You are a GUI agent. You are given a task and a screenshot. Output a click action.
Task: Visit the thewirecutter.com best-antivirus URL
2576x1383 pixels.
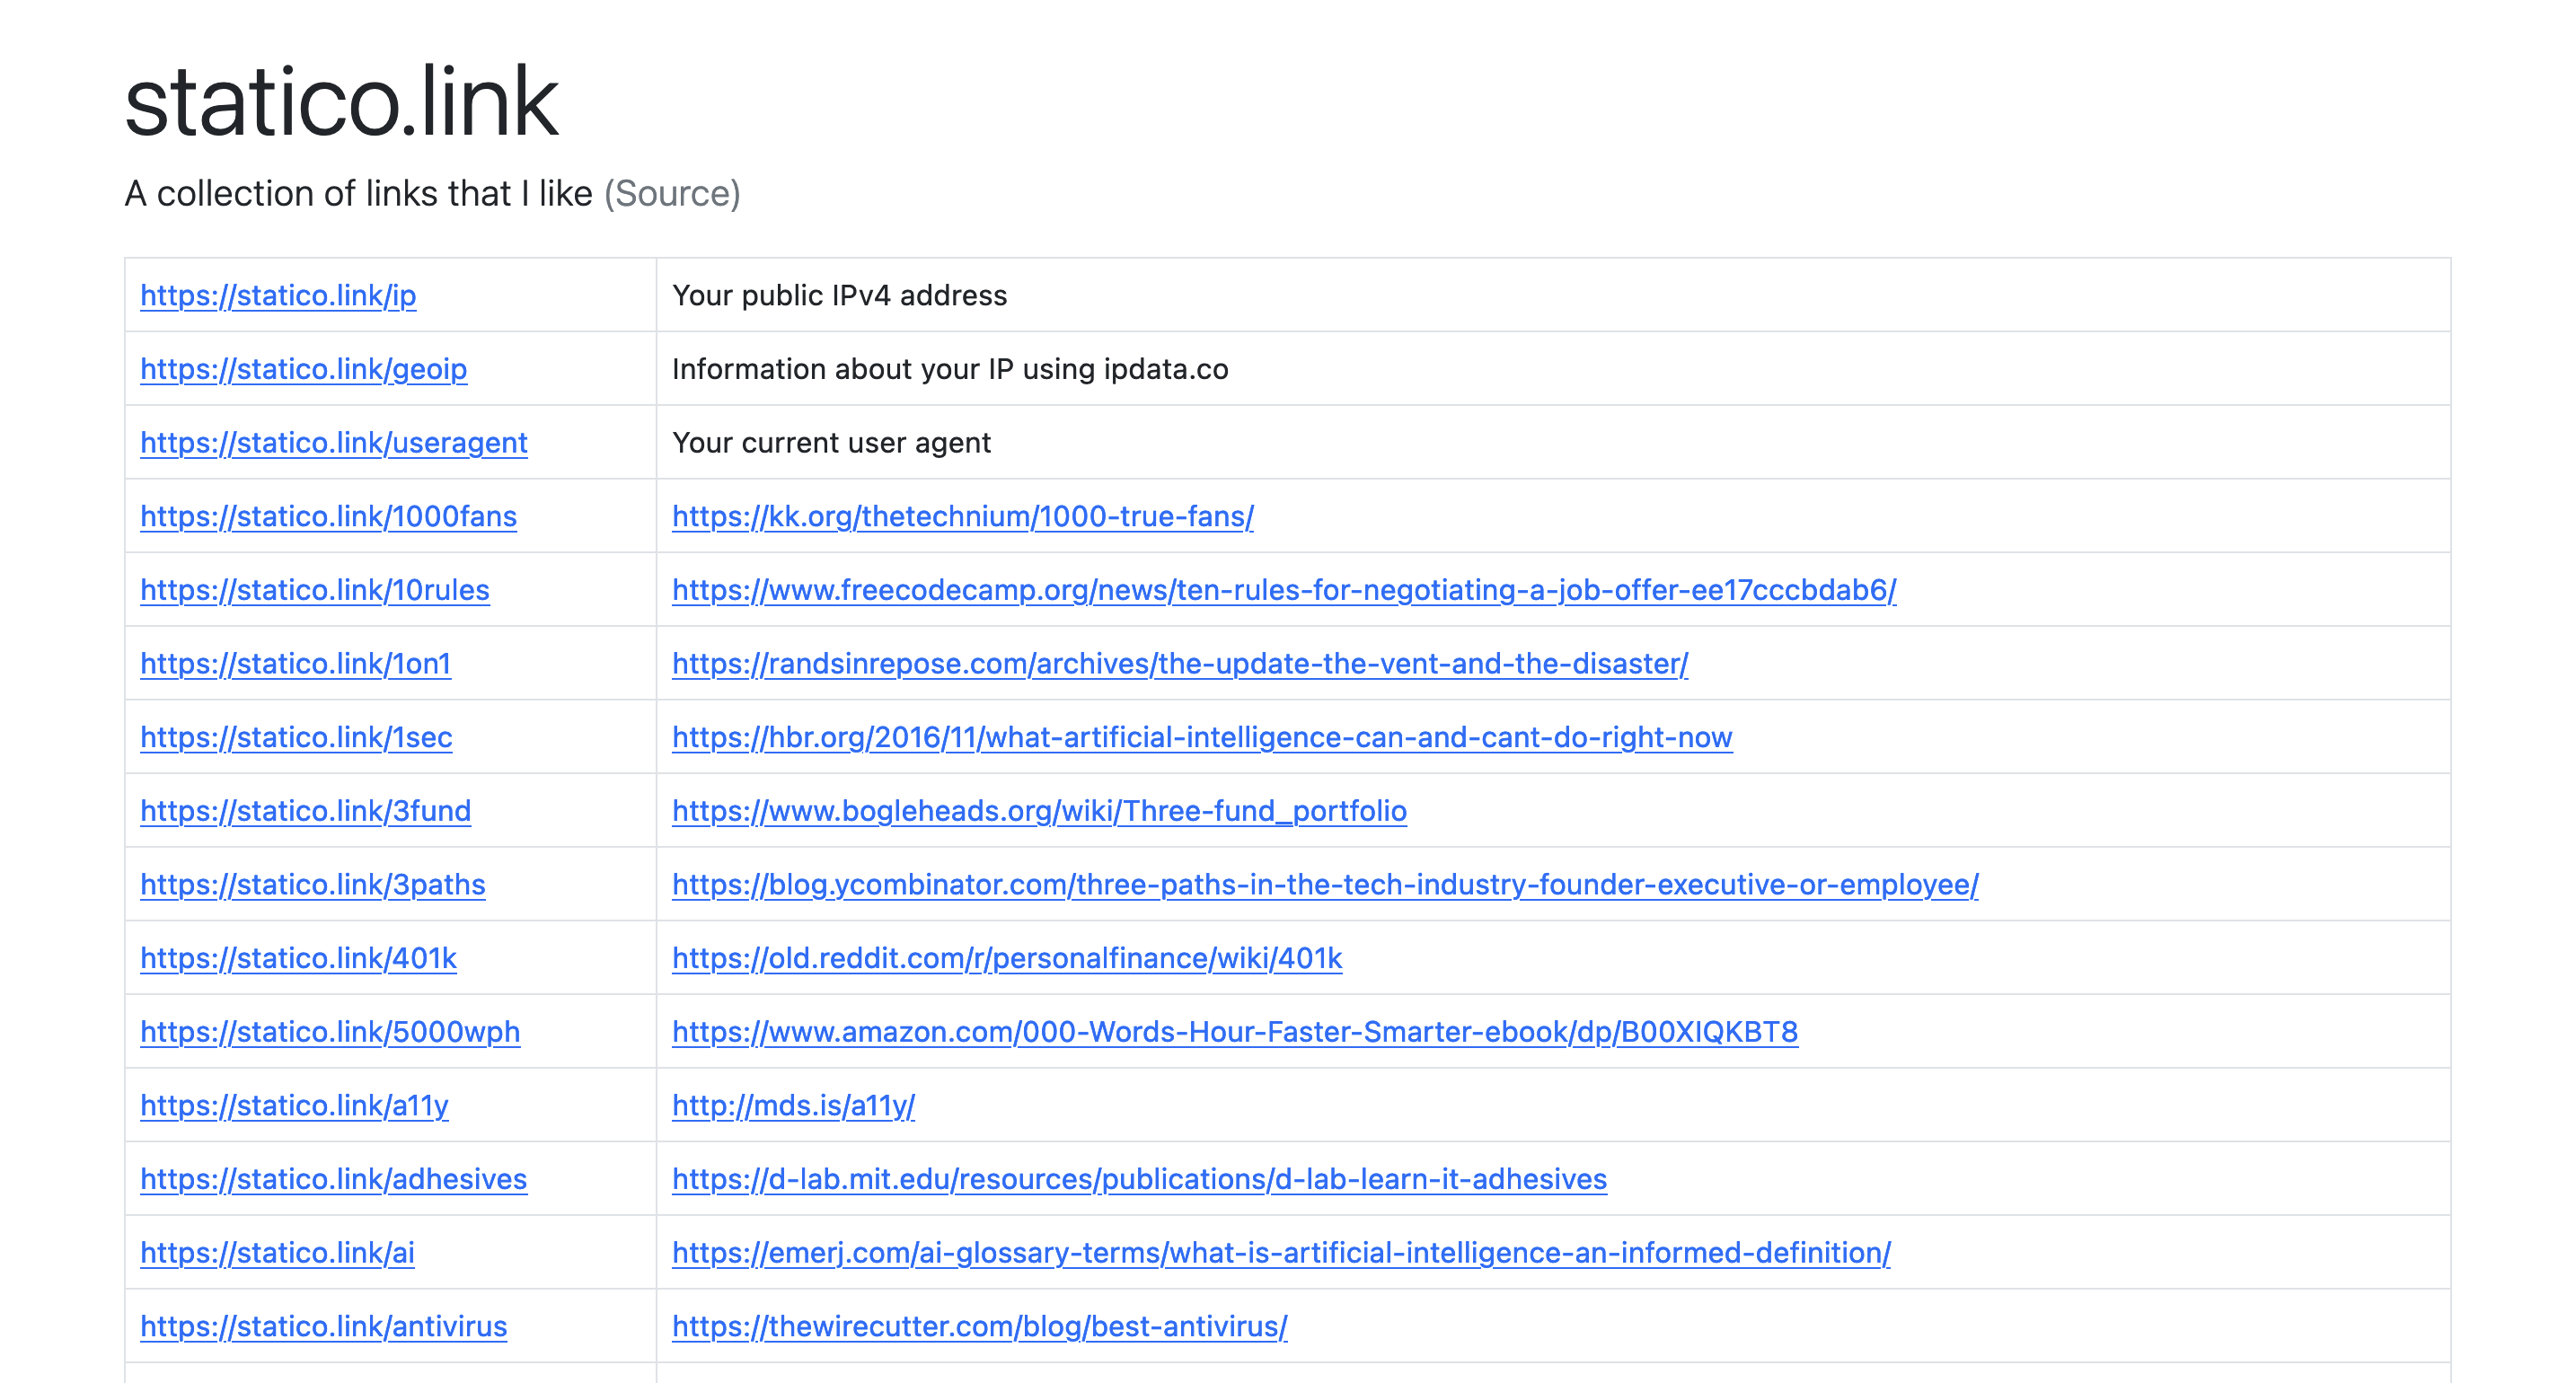coord(979,1326)
